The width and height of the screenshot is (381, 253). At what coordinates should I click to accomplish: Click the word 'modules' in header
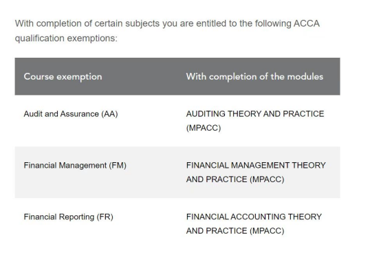[x=305, y=77]
